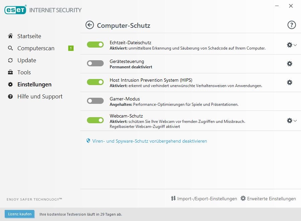Open the help question mark icon
The width and height of the screenshot is (301, 221).
[x=292, y=25]
